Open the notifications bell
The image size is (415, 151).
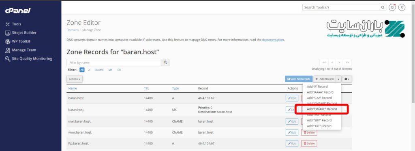[x=392, y=7]
